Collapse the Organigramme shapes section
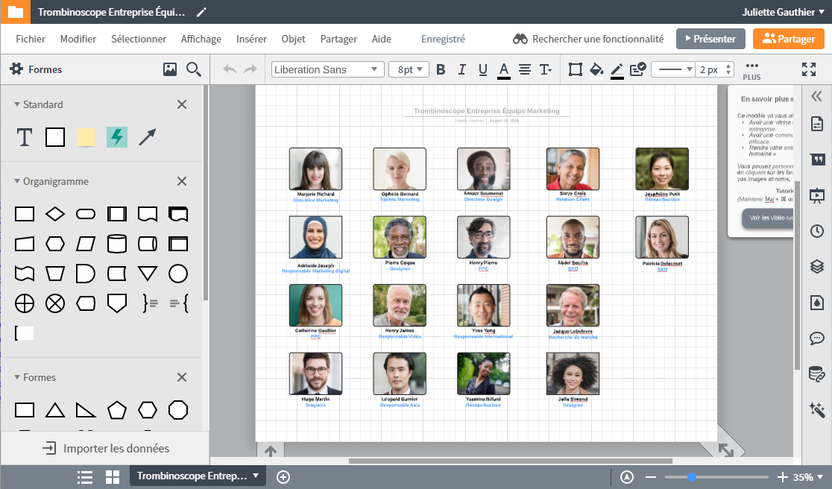Viewport: 832px width, 489px height. pyautogui.click(x=17, y=181)
